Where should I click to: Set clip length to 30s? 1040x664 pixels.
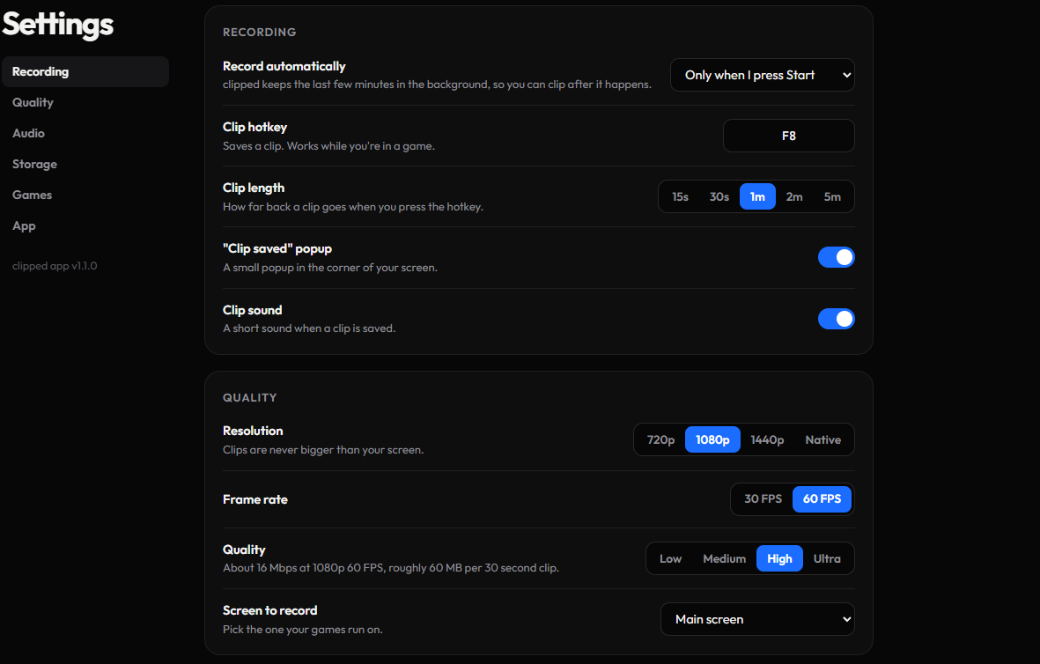tap(719, 197)
